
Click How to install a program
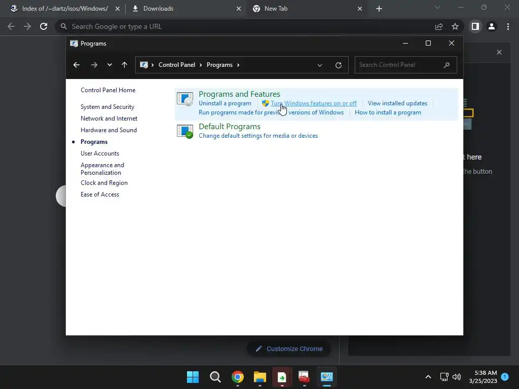tap(388, 112)
